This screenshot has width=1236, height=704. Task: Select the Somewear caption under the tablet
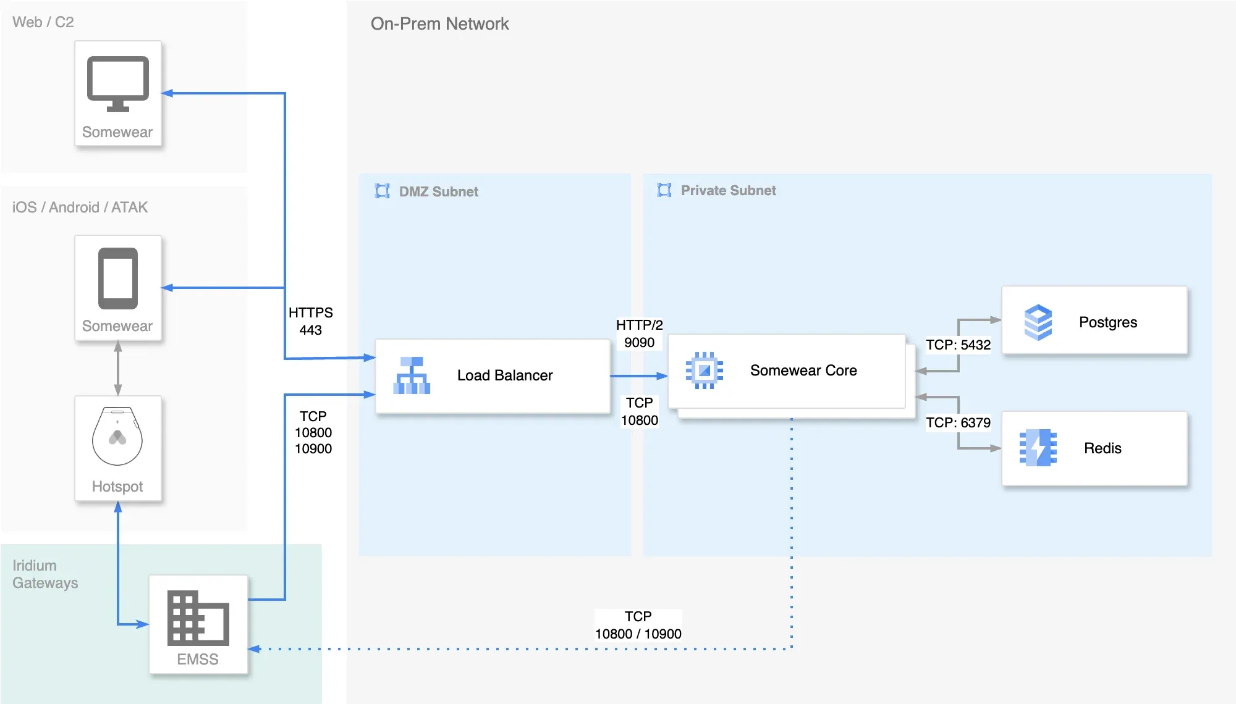(x=117, y=326)
